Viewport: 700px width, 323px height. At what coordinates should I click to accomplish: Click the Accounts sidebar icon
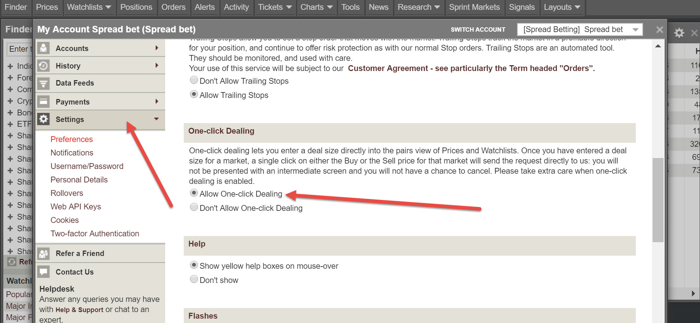coord(44,48)
